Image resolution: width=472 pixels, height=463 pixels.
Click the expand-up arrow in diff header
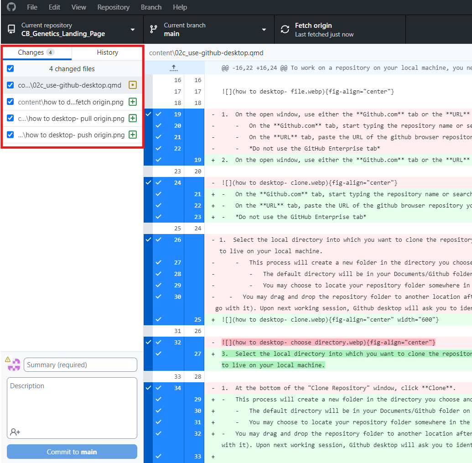(174, 68)
